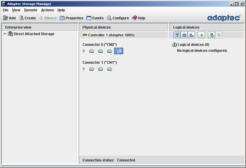Click the Connection status Connected text
Screen dimensions: 246x168
click(109, 160)
